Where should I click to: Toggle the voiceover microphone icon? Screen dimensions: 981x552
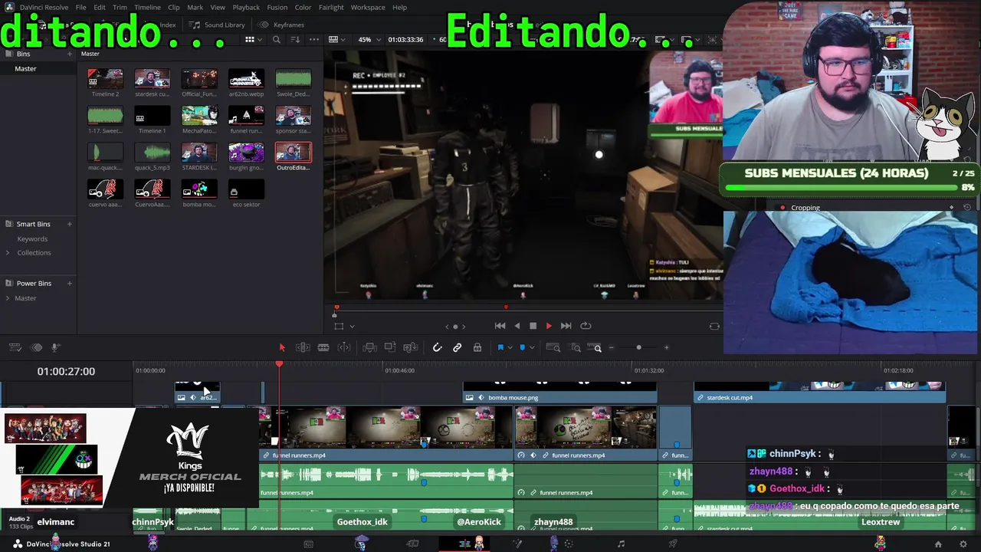(55, 348)
